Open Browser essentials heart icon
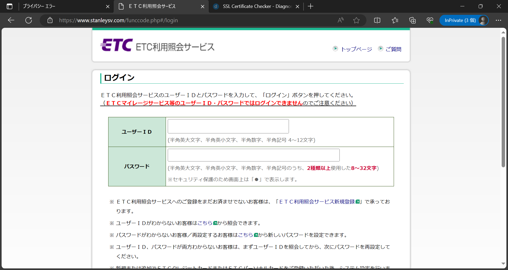Viewport: 508px width, 270px height. pos(430,20)
